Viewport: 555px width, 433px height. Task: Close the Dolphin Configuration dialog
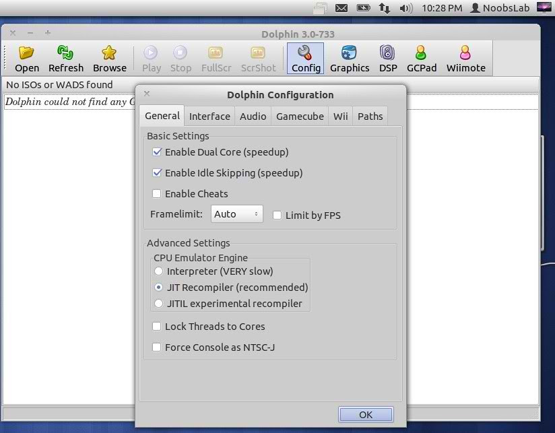coord(147,94)
